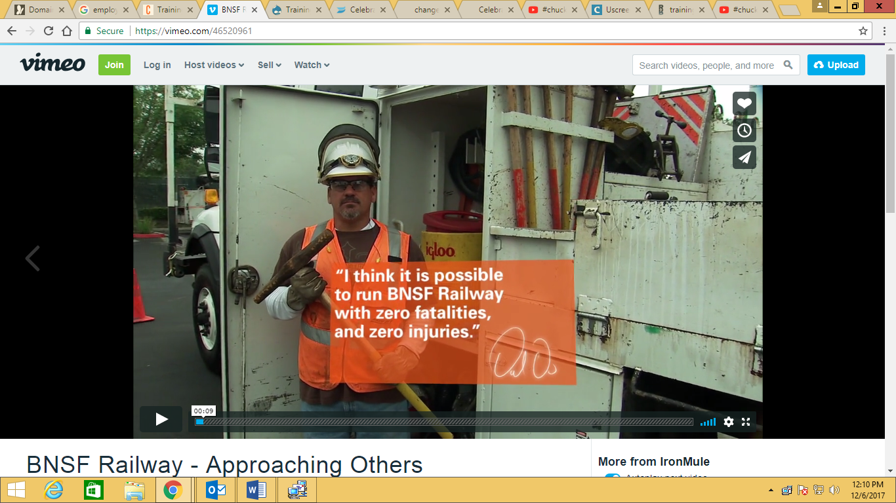
Task: Click title BNSF Railway - Approaching Others
Action: (x=224, y=464)
